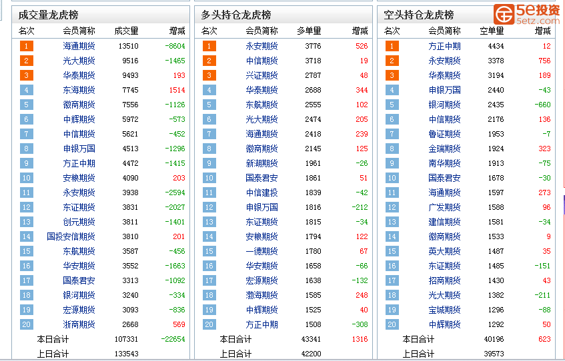Image resolution: width=565 pixels, height=361 pixels.
Task: Click 建信期货 member link
Action: click(x=444, y=222)
